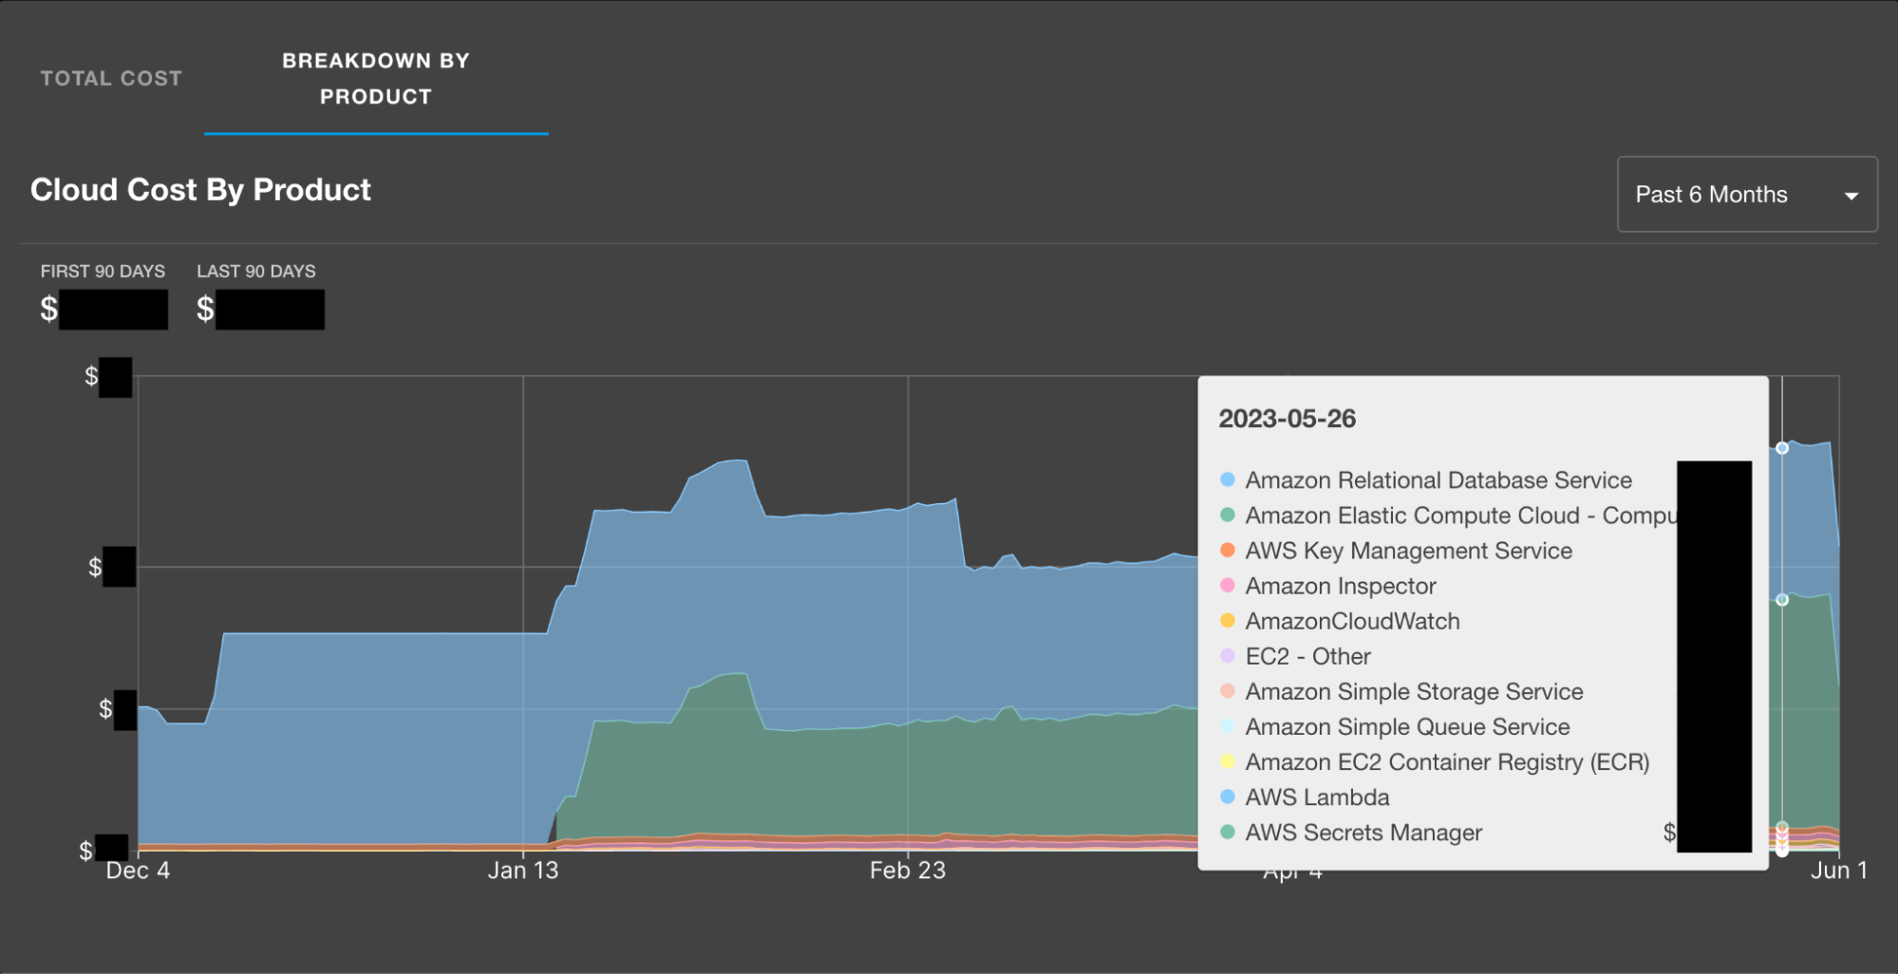Click the dropdown arrow beside Past 6 Months

pos(1851,197)
